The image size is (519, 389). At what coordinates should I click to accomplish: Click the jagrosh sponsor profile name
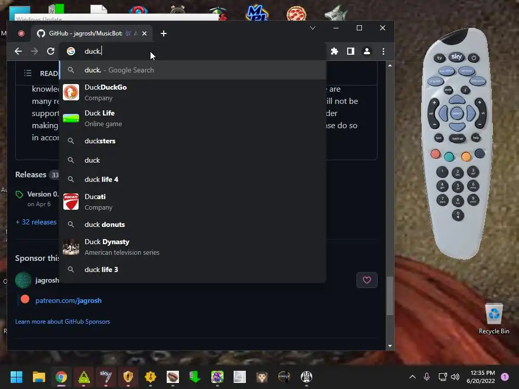(x=47, y=280)
